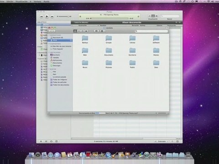Click the Nombre column header in iTunes

[x=103, y=26]
